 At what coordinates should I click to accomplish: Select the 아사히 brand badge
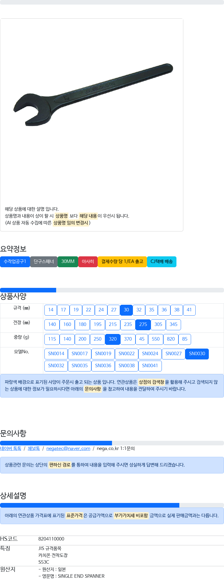pyautogui.click(x=88, y=262)
